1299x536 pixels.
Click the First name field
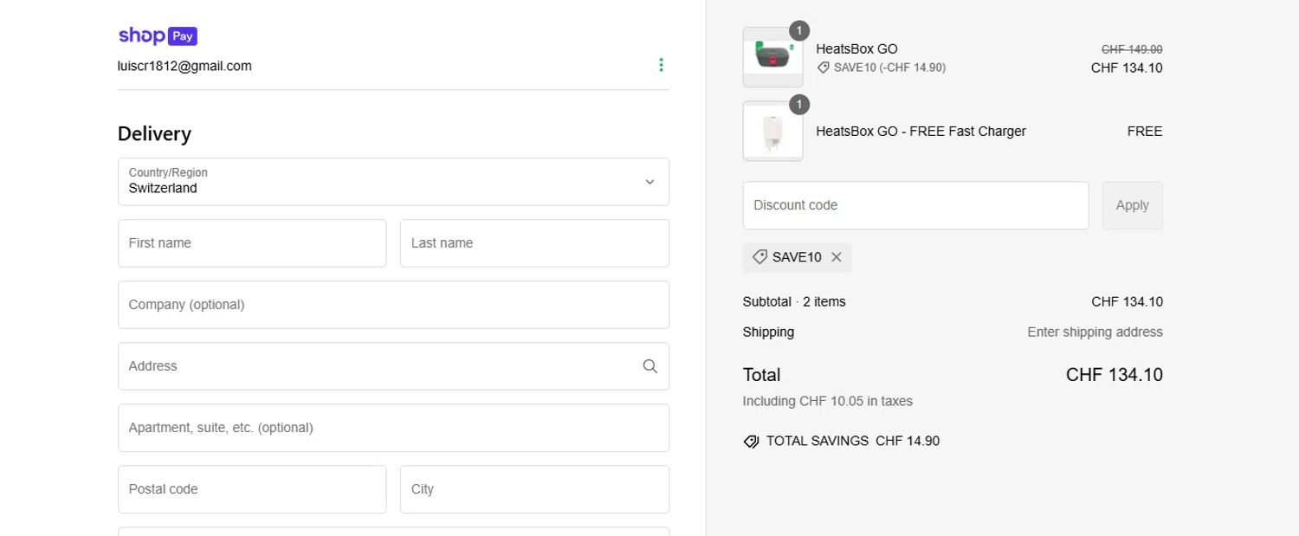pyautogui.click(x=252, y=243)
